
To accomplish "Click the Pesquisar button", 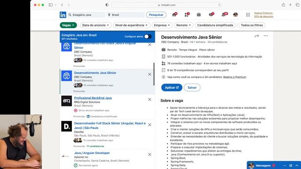I will click(x=156, y=15).
